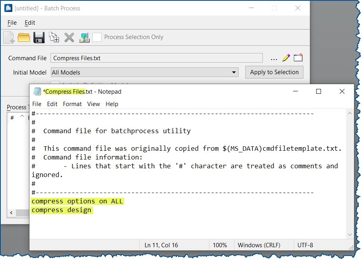362x260 pixels.
Task: Open the View menu in Notepad
Action: coord(94,104)
